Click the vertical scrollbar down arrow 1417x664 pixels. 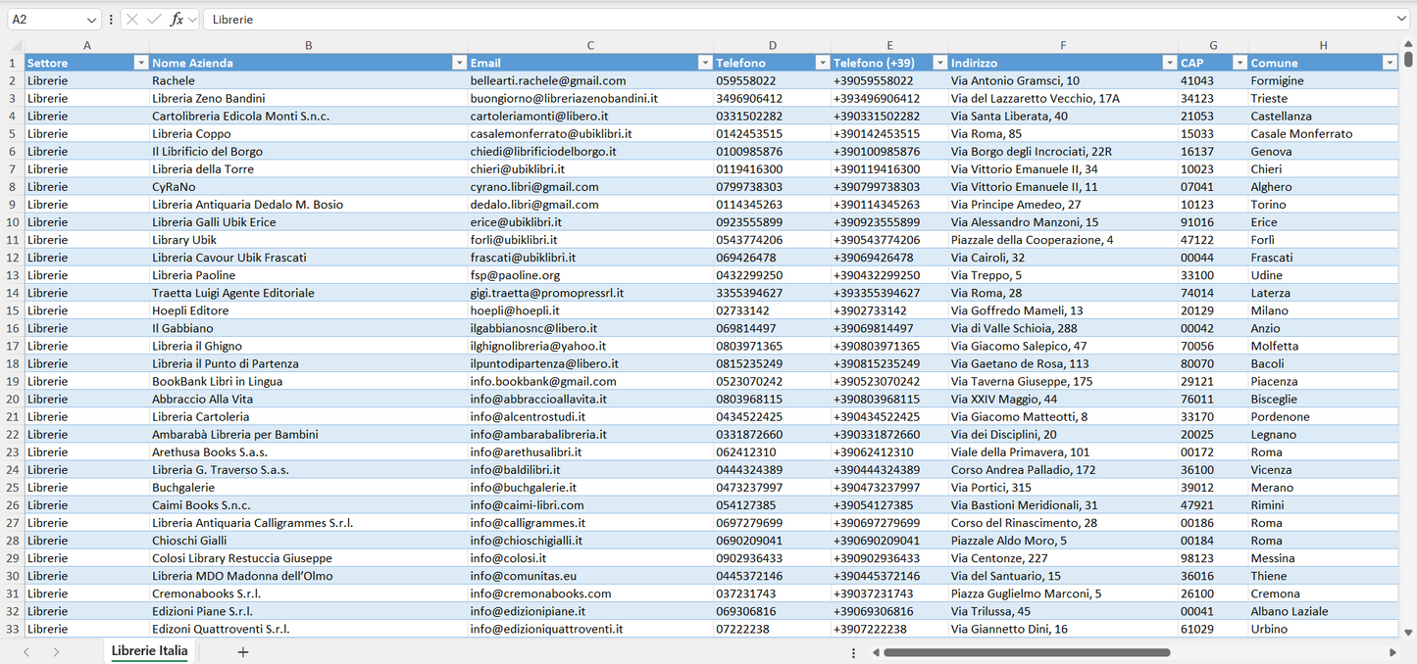tap(1409, 633)
